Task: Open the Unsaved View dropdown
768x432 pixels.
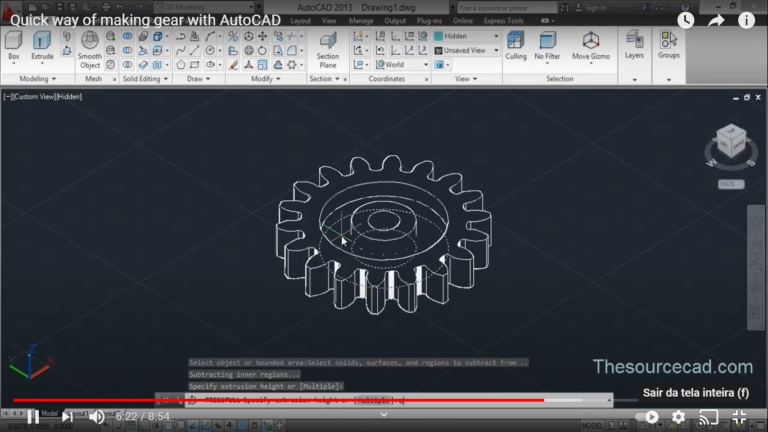Action: (466, 50)
